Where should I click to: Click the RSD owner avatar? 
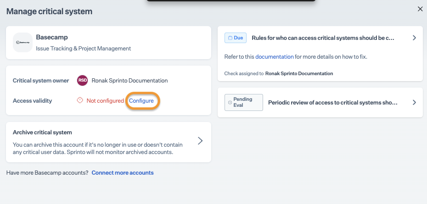(x=82, y=81)
